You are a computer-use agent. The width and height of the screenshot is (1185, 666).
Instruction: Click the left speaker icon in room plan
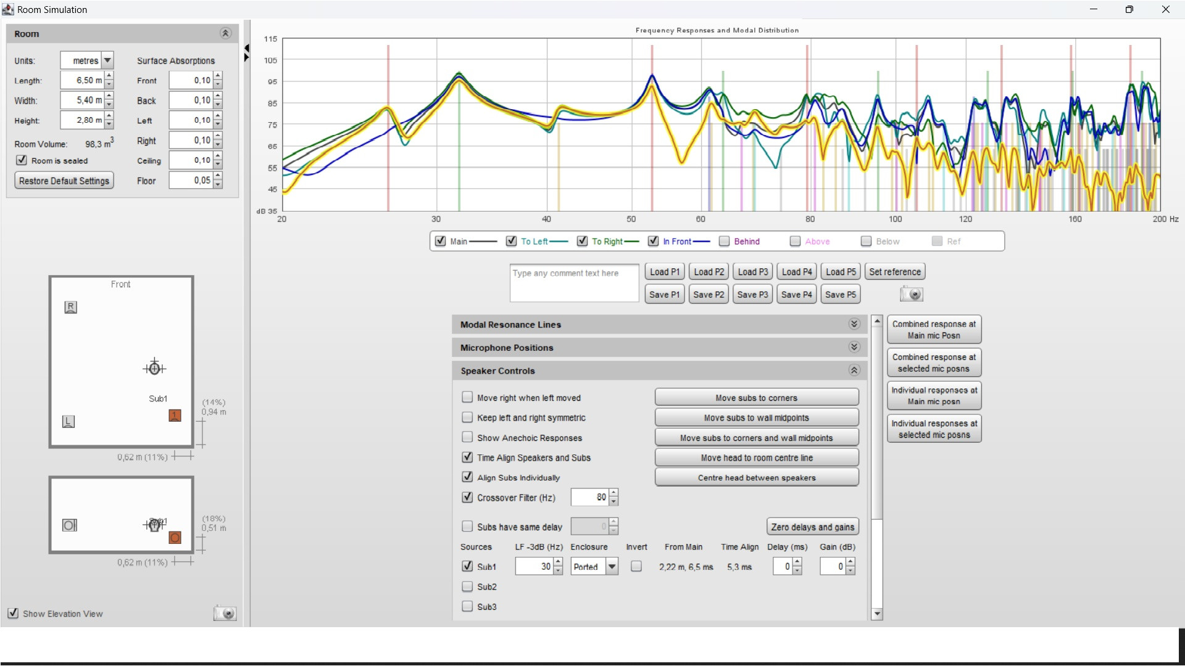coord(69,422)
